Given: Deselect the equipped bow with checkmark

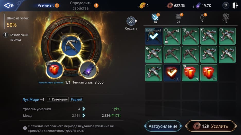Looking at the screenshot, I should (154, 36).
